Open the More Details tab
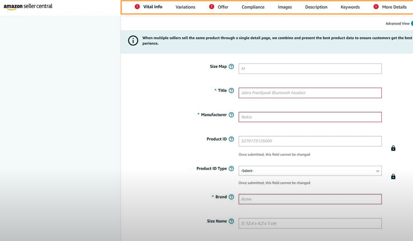This screenshot has height=241, width=413. pos(394,7)
